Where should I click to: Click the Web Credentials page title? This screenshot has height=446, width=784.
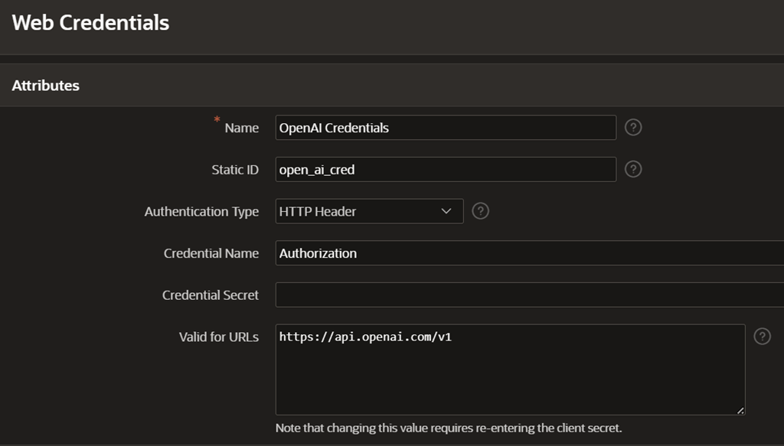pos(90,23)
